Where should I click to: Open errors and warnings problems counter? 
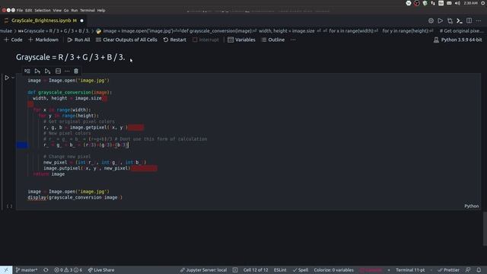[x=68, y=270]
